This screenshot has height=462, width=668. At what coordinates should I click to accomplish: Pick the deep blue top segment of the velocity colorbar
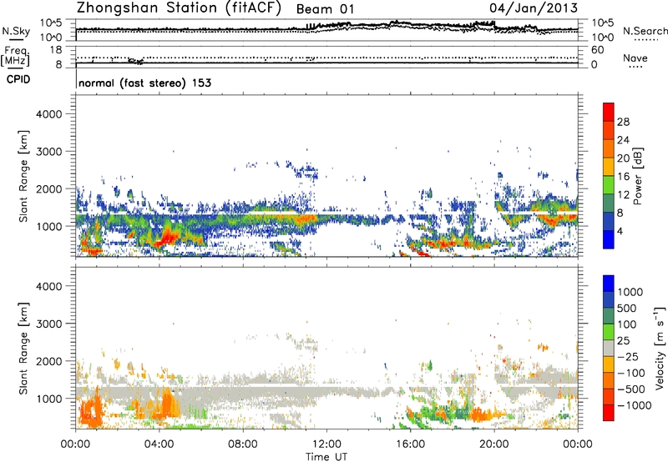[609, 284]
